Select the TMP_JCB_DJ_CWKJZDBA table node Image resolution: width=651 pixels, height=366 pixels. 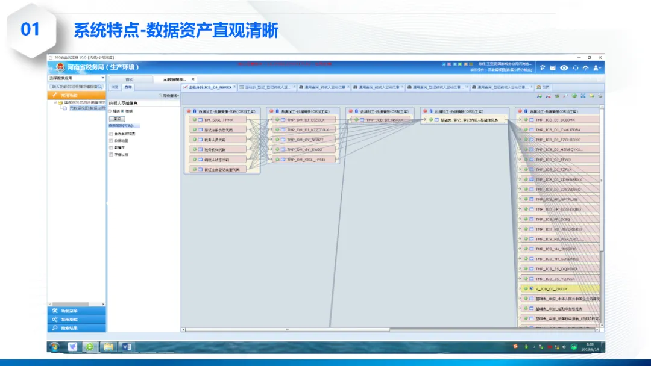pyautogui.click(x=560, y=130)
